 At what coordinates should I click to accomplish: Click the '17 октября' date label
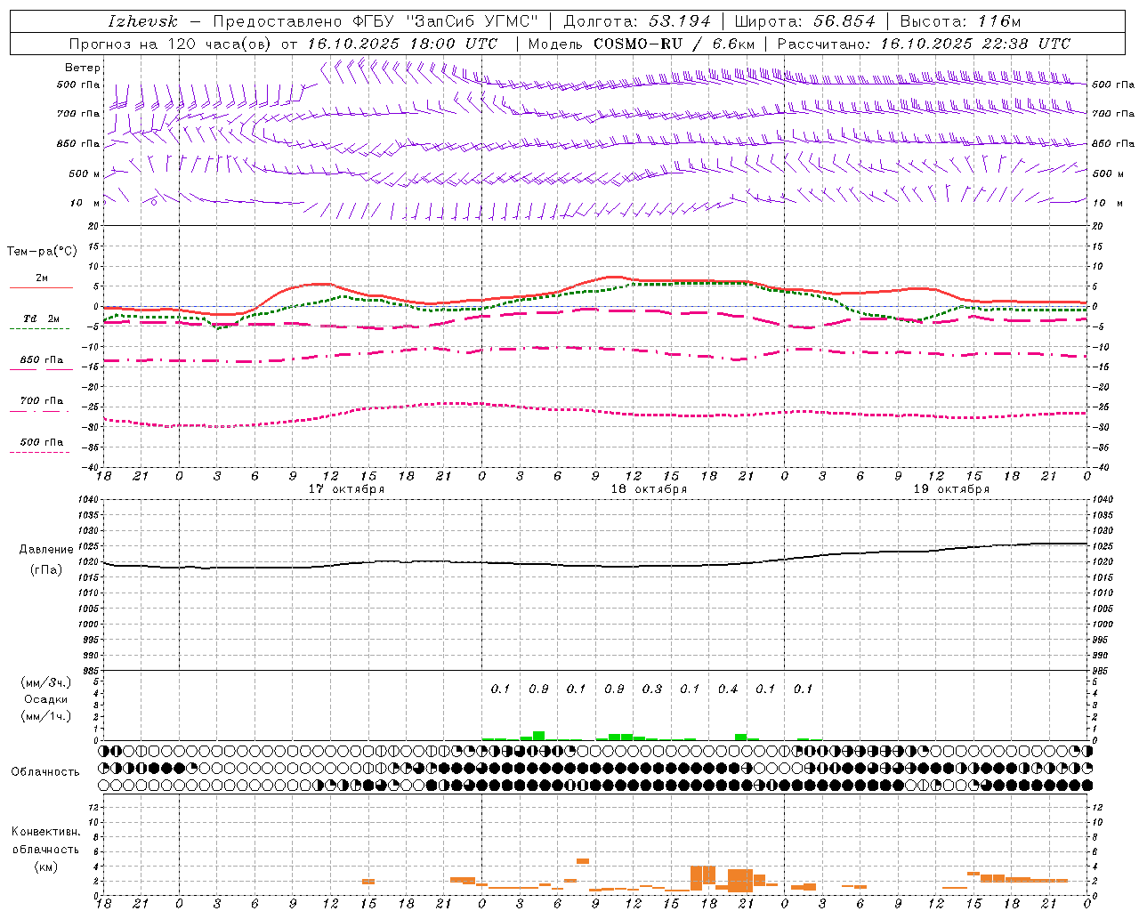click(x=346, y=489)
